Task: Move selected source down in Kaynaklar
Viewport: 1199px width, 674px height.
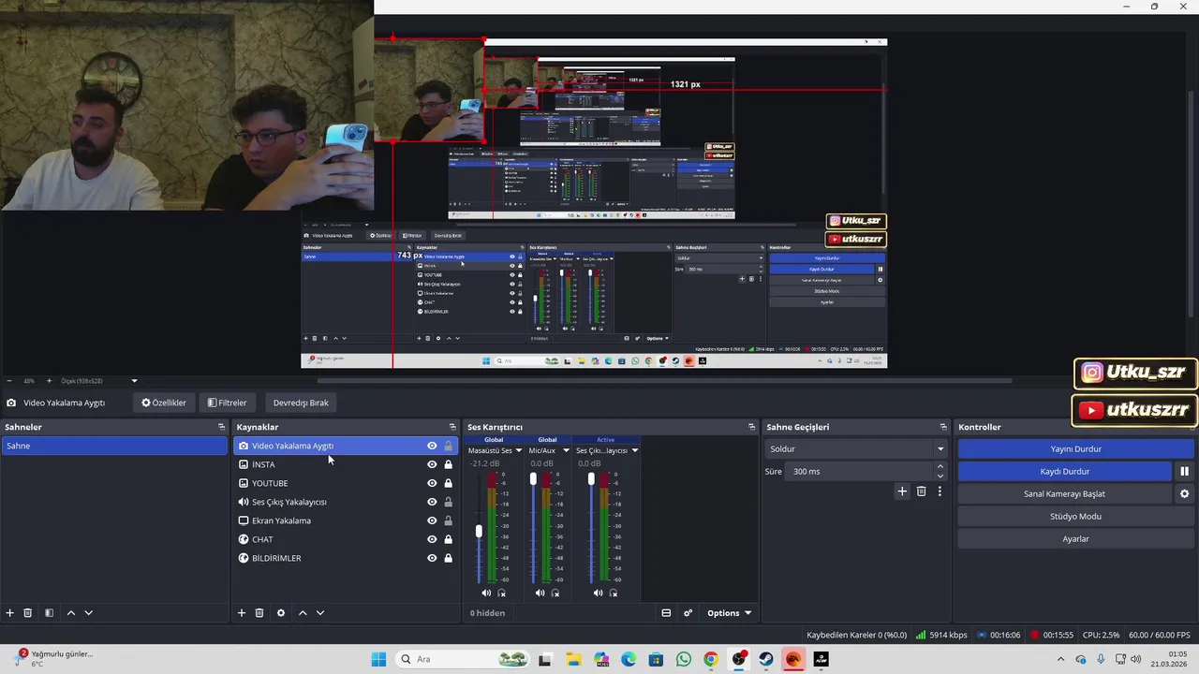Action: click(320, 613)
